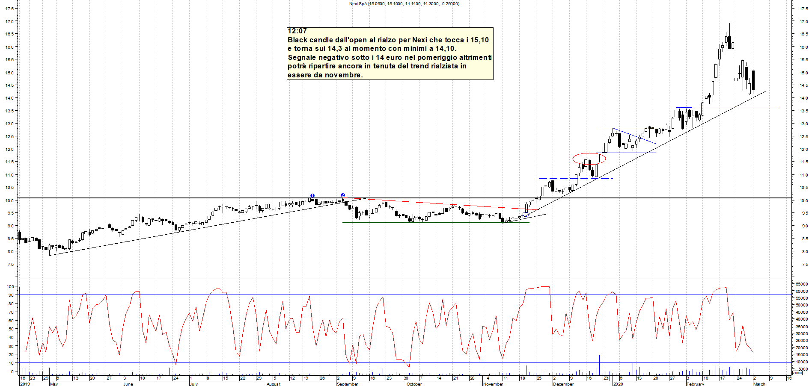Click the 30000 value on the volume scale

pos(802,333)
